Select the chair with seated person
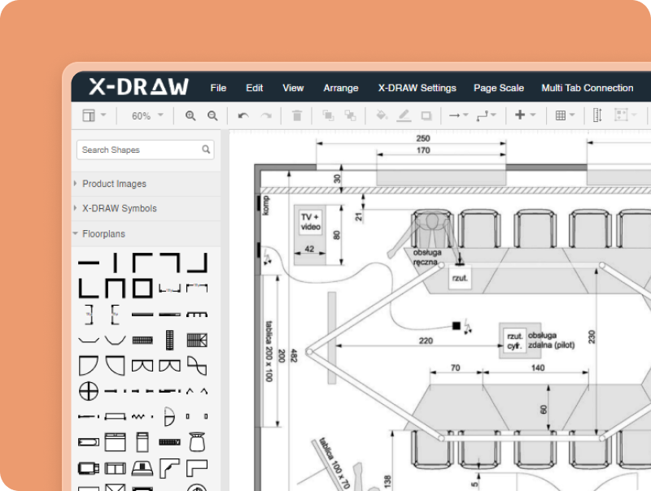This screenshot has height=491, width=651. [432, 229]
